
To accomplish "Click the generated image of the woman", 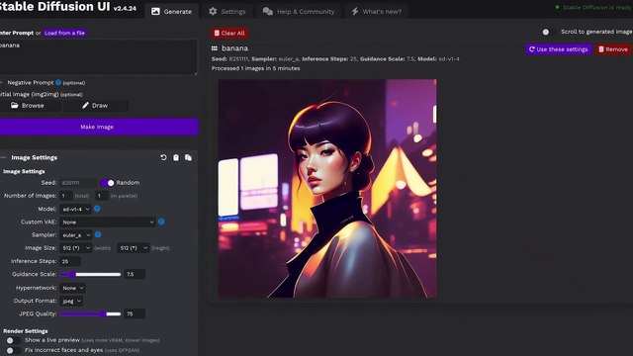I will (x=327, y=189).
